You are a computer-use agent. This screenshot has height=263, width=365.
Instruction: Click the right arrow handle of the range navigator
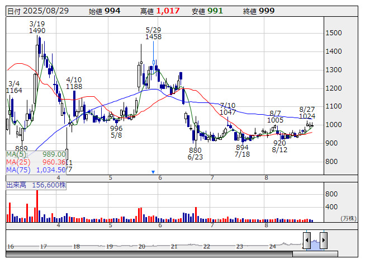pos(323,241)
